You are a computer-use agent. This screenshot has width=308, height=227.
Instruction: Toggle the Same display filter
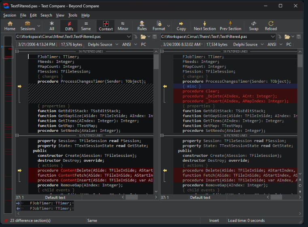(86, 26)
